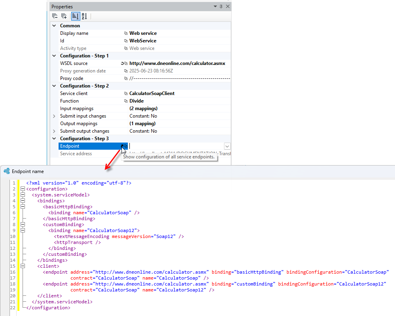Screen dimensions: 395x316
Task: Fold the <configuration> element on line 2
Action: point(23,189)
